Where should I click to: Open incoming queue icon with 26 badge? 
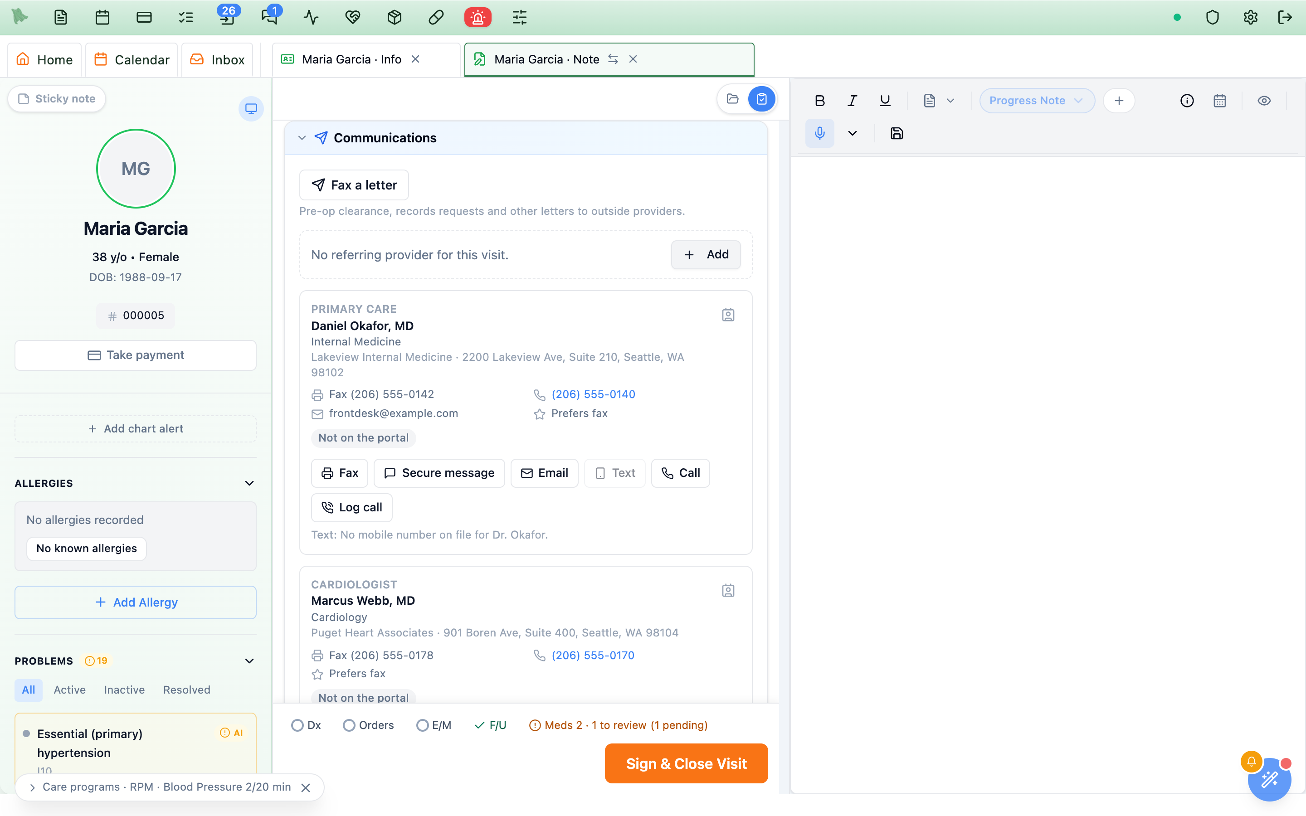point(227,17)
